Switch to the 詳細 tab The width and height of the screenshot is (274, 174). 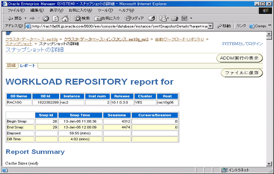coord(11,65)
